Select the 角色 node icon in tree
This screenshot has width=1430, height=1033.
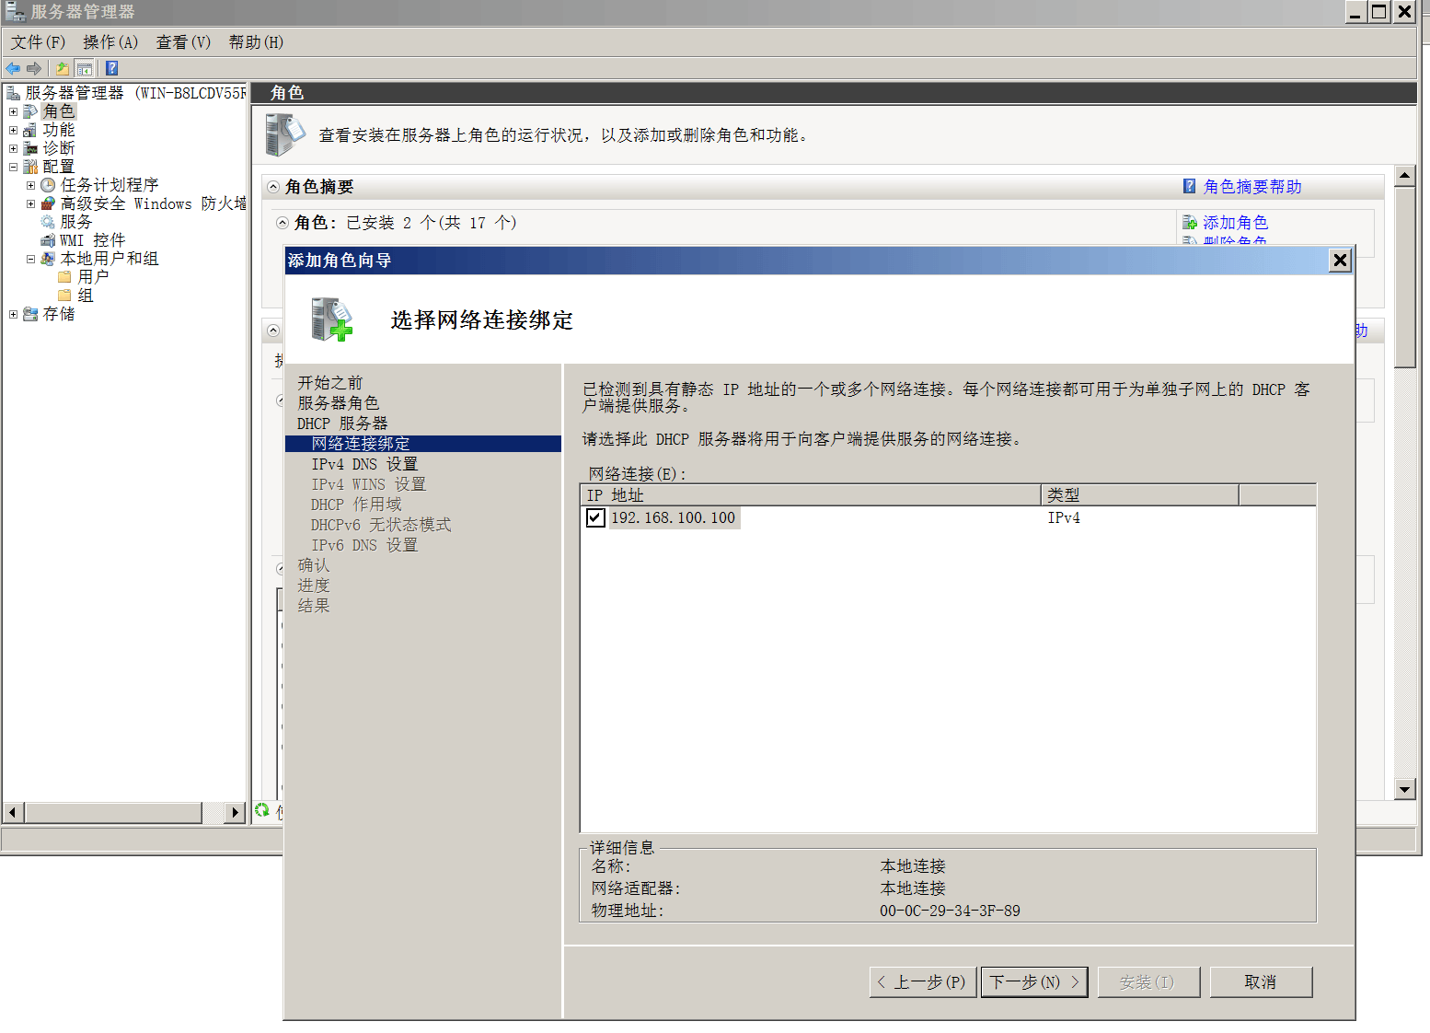click(x=30, y=111)
